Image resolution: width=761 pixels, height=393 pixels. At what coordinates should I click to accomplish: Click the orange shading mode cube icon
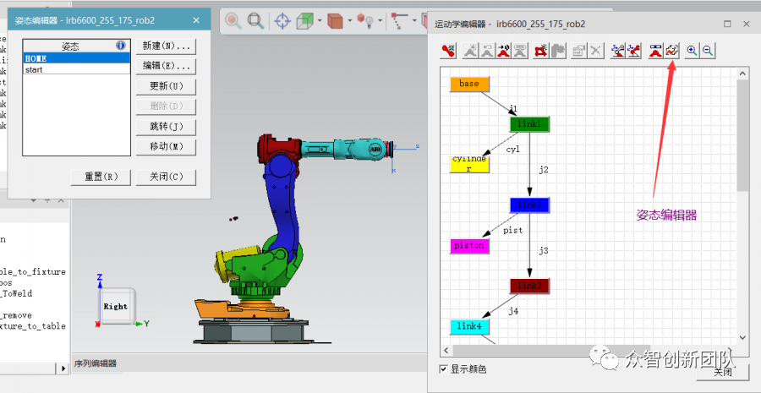[x=336, y=21]
